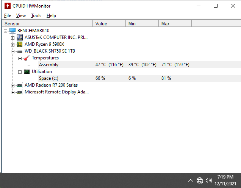Open the volume speaker icon in system tray
Screen dimensions: 241x188
point(208,180)
